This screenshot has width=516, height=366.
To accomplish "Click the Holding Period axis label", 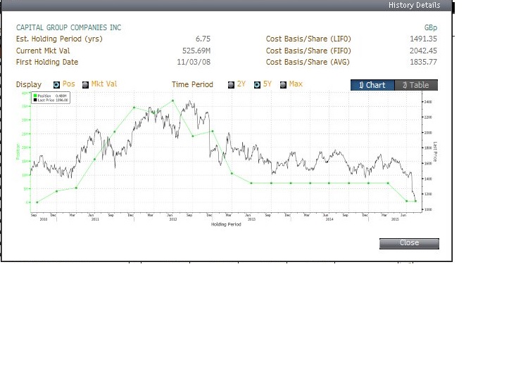I will [x=225, y=225].
